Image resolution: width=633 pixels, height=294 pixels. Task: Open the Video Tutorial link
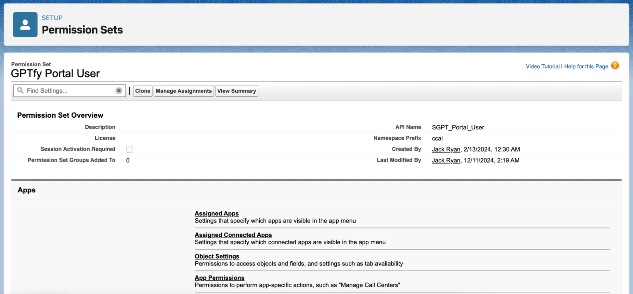542,66
